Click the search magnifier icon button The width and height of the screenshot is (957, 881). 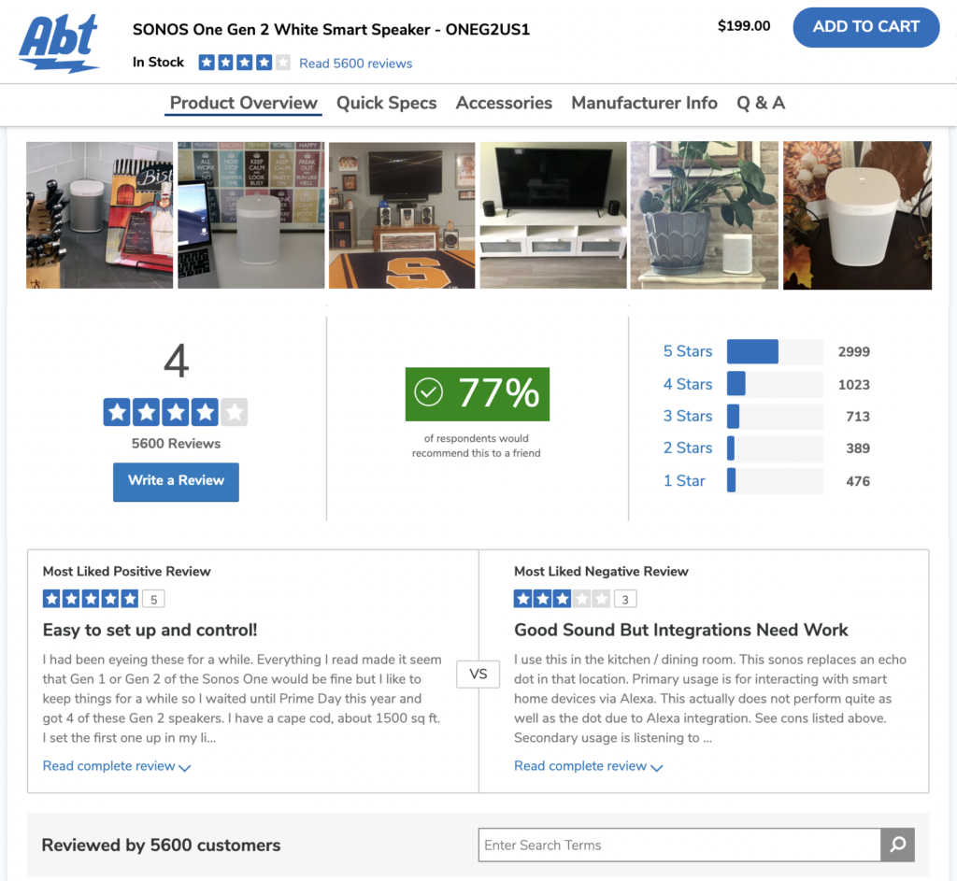897,845
